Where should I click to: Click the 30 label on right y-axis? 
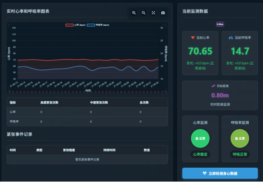(x=162, y=28)
